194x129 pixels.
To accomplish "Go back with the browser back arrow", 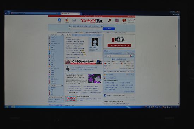I will coord(6,13).
